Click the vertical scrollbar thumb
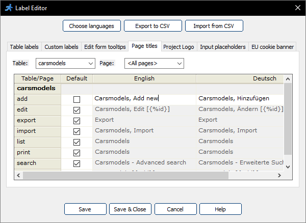Image resolution: width=306 pixels, height=223 pixels. tap(288, 119)
